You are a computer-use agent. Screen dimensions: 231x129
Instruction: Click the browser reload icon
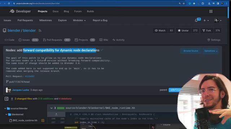9,3
